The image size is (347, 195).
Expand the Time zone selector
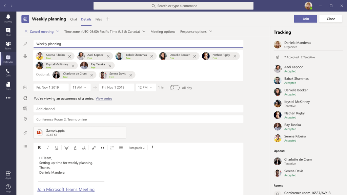point(105,31)
